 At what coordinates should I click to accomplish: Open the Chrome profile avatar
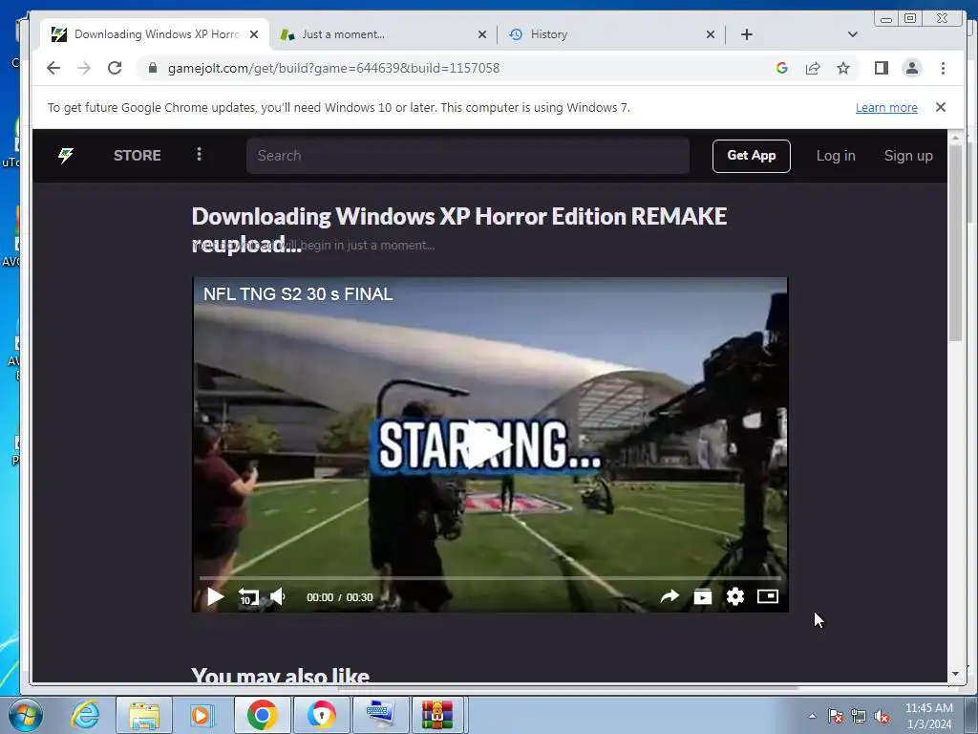point(912,68)
